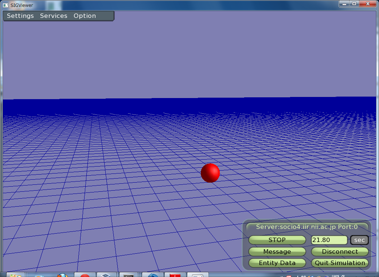The width and height of the screenshot is (379, 277).
Task: Click the Server socio4.iir.nii.ac.jp header bar
Action: coord(307,227)
